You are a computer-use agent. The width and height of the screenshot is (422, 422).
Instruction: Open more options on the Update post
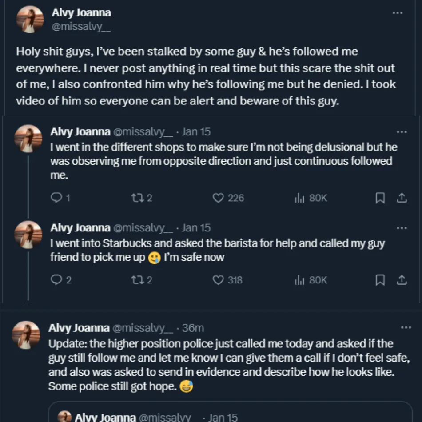[406, 328]
